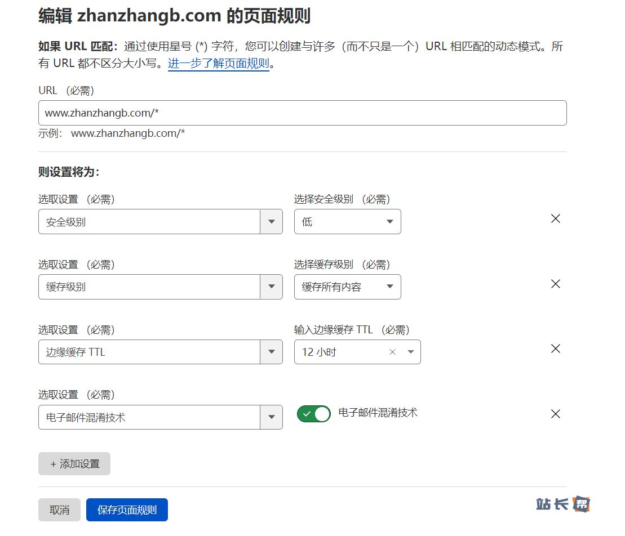Toggle the 电子邮件混淆技术 switch

pos(314,414)
